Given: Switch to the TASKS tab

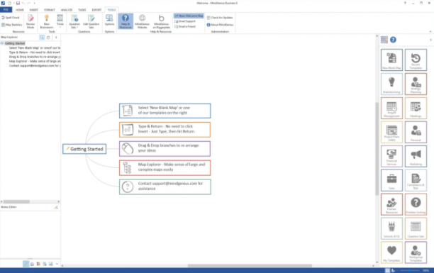Looking at the screenshot, I should click(x=82, y=10).
